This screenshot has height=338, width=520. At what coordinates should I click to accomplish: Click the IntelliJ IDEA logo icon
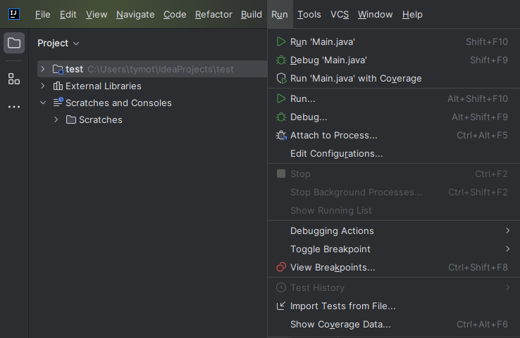tap(14, 14)
